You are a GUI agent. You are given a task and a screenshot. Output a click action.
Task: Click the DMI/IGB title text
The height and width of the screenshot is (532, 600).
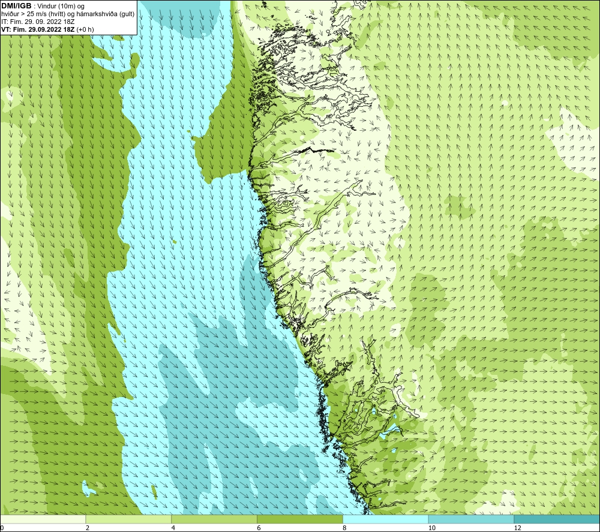(x=16, y=6)
